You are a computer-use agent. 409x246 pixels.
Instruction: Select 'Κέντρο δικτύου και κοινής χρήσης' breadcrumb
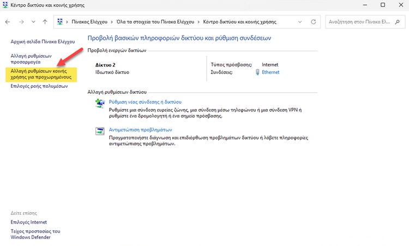(x=240, y=22)
